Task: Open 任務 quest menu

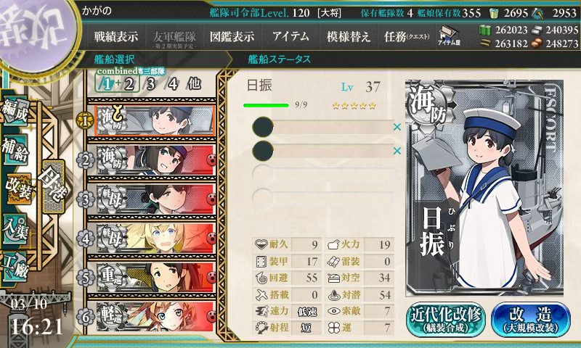Action: [x=407, y=36]
